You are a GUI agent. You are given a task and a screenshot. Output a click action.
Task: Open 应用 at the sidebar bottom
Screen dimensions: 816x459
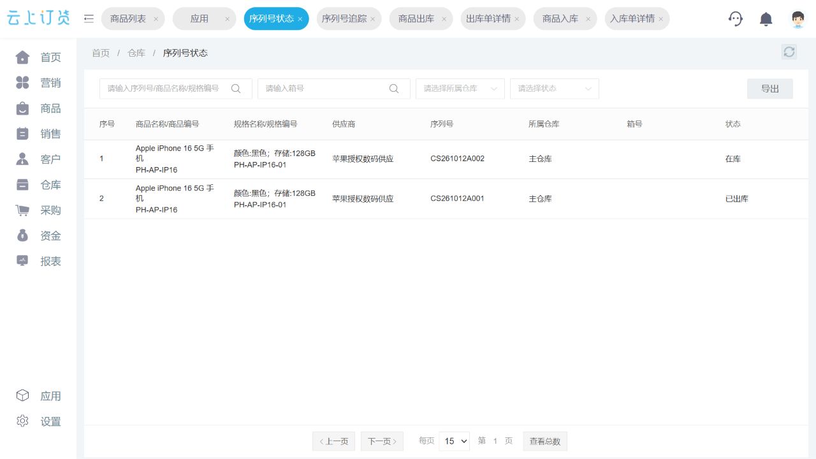[38, 396]
